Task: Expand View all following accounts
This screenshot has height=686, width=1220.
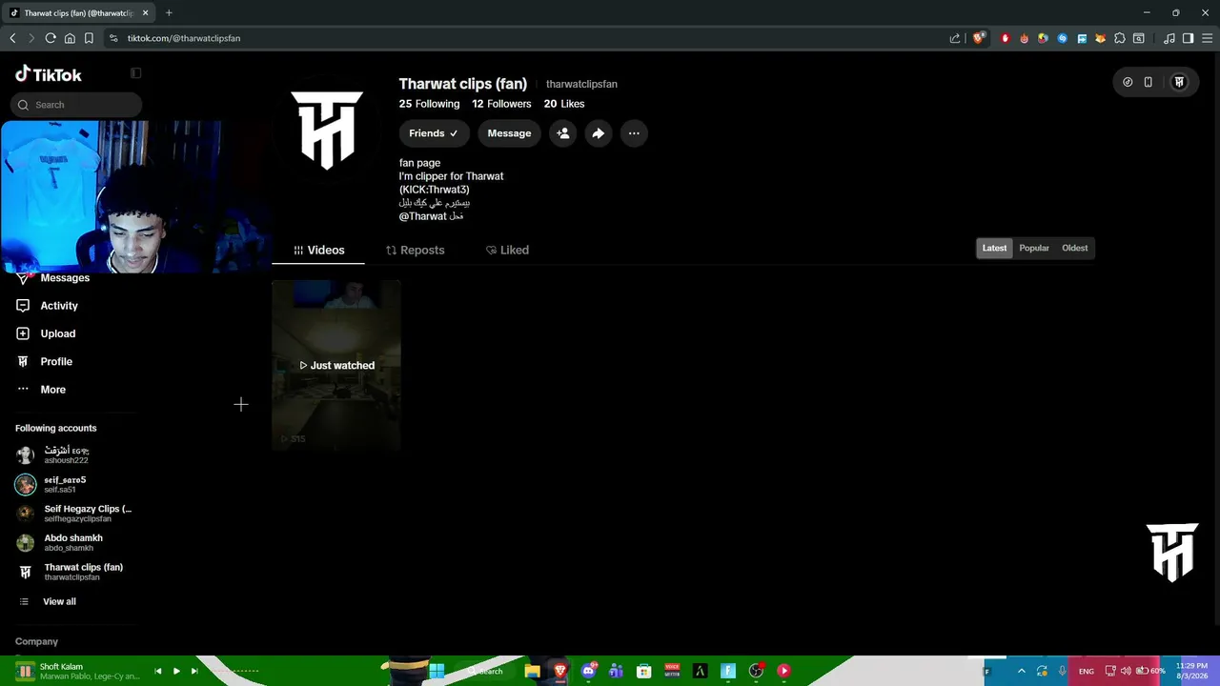Action: [48, 602]
